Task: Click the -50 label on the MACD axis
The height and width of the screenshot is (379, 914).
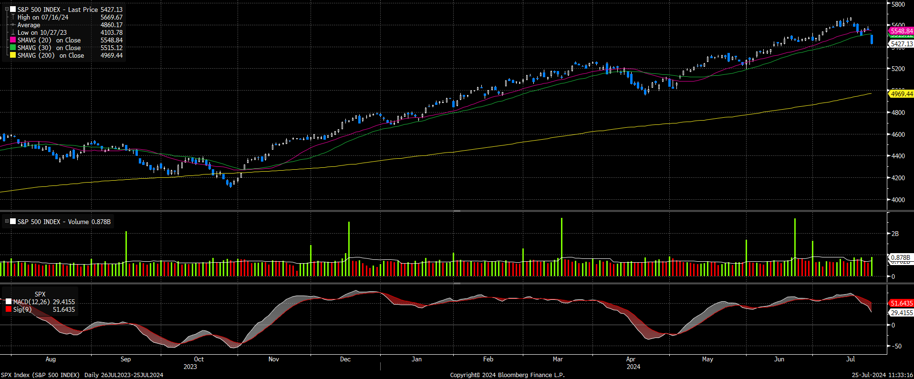Action: click(896, 346)
